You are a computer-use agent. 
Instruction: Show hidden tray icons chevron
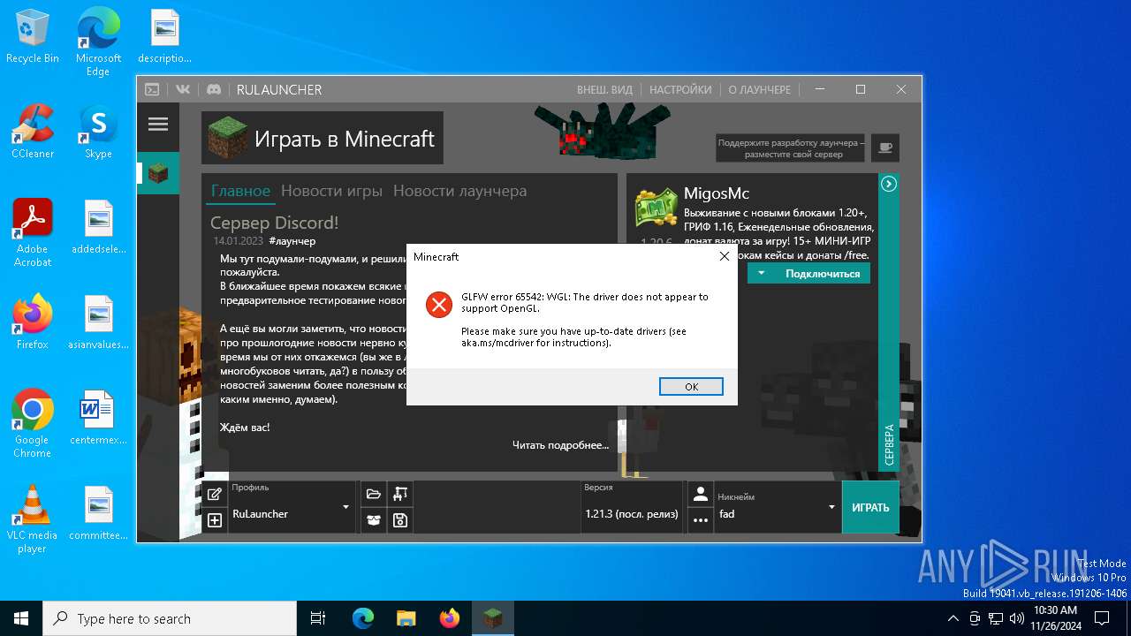(953, 618)
